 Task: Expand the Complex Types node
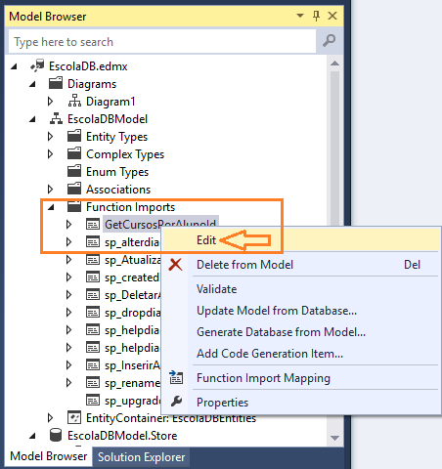pos(50,153)
